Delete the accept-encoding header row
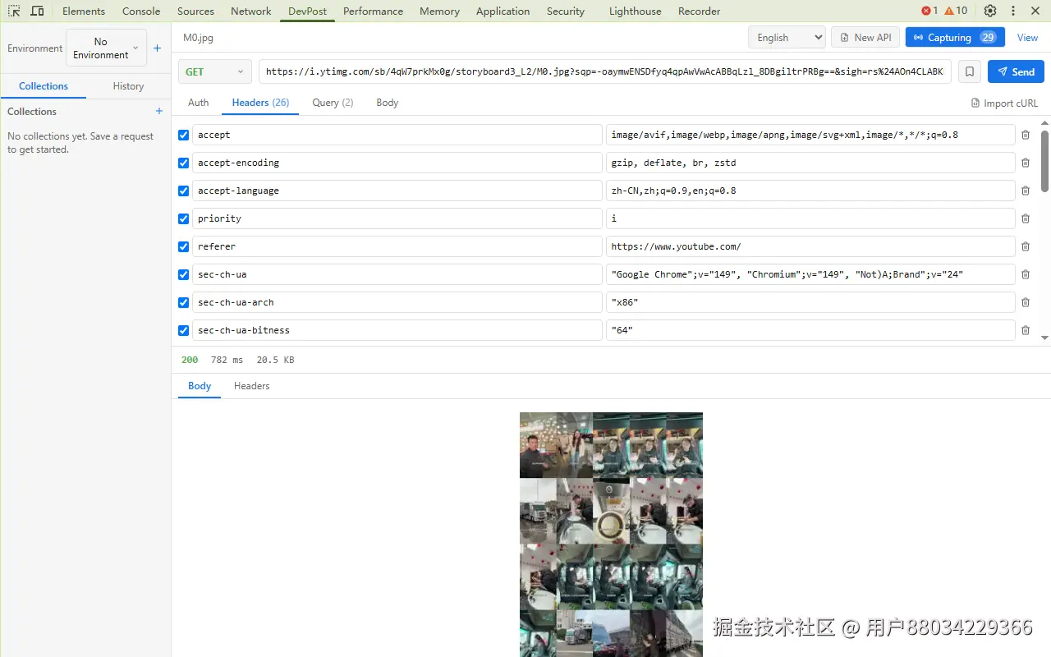Screen dimensions: 1051x657 tap(1026, 163)
